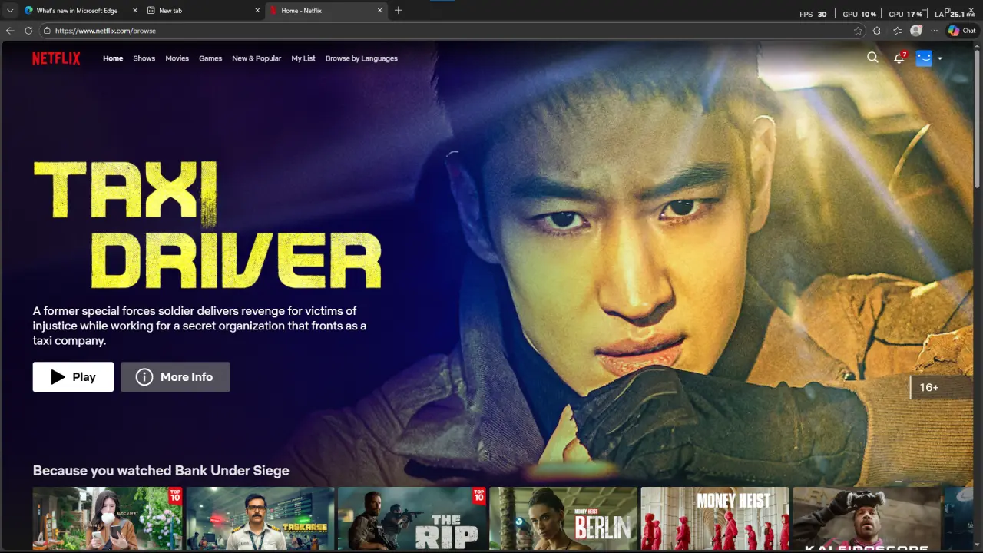Close the Home - Netflix tab
Image resolution: width=983 pixels, height=553 pixels.
click(379, 11)
